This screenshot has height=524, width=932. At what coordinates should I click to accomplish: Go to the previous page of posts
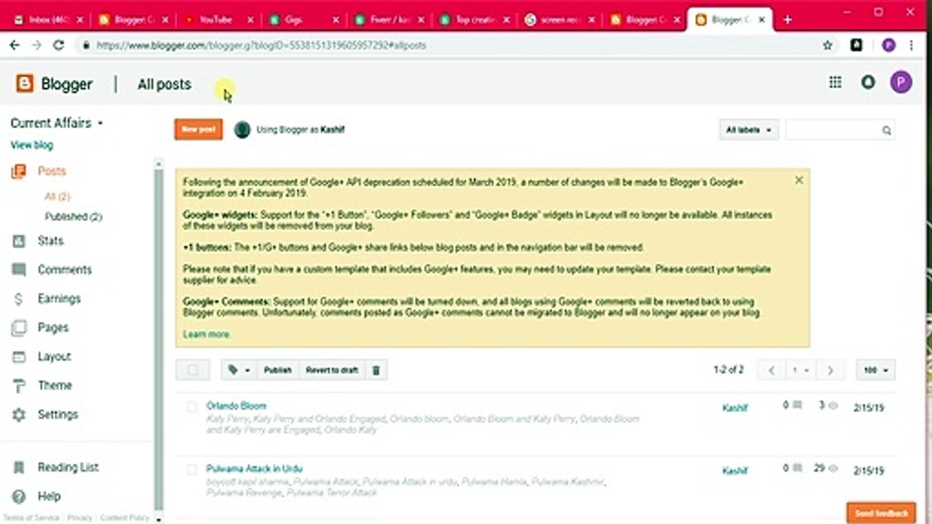772,370
